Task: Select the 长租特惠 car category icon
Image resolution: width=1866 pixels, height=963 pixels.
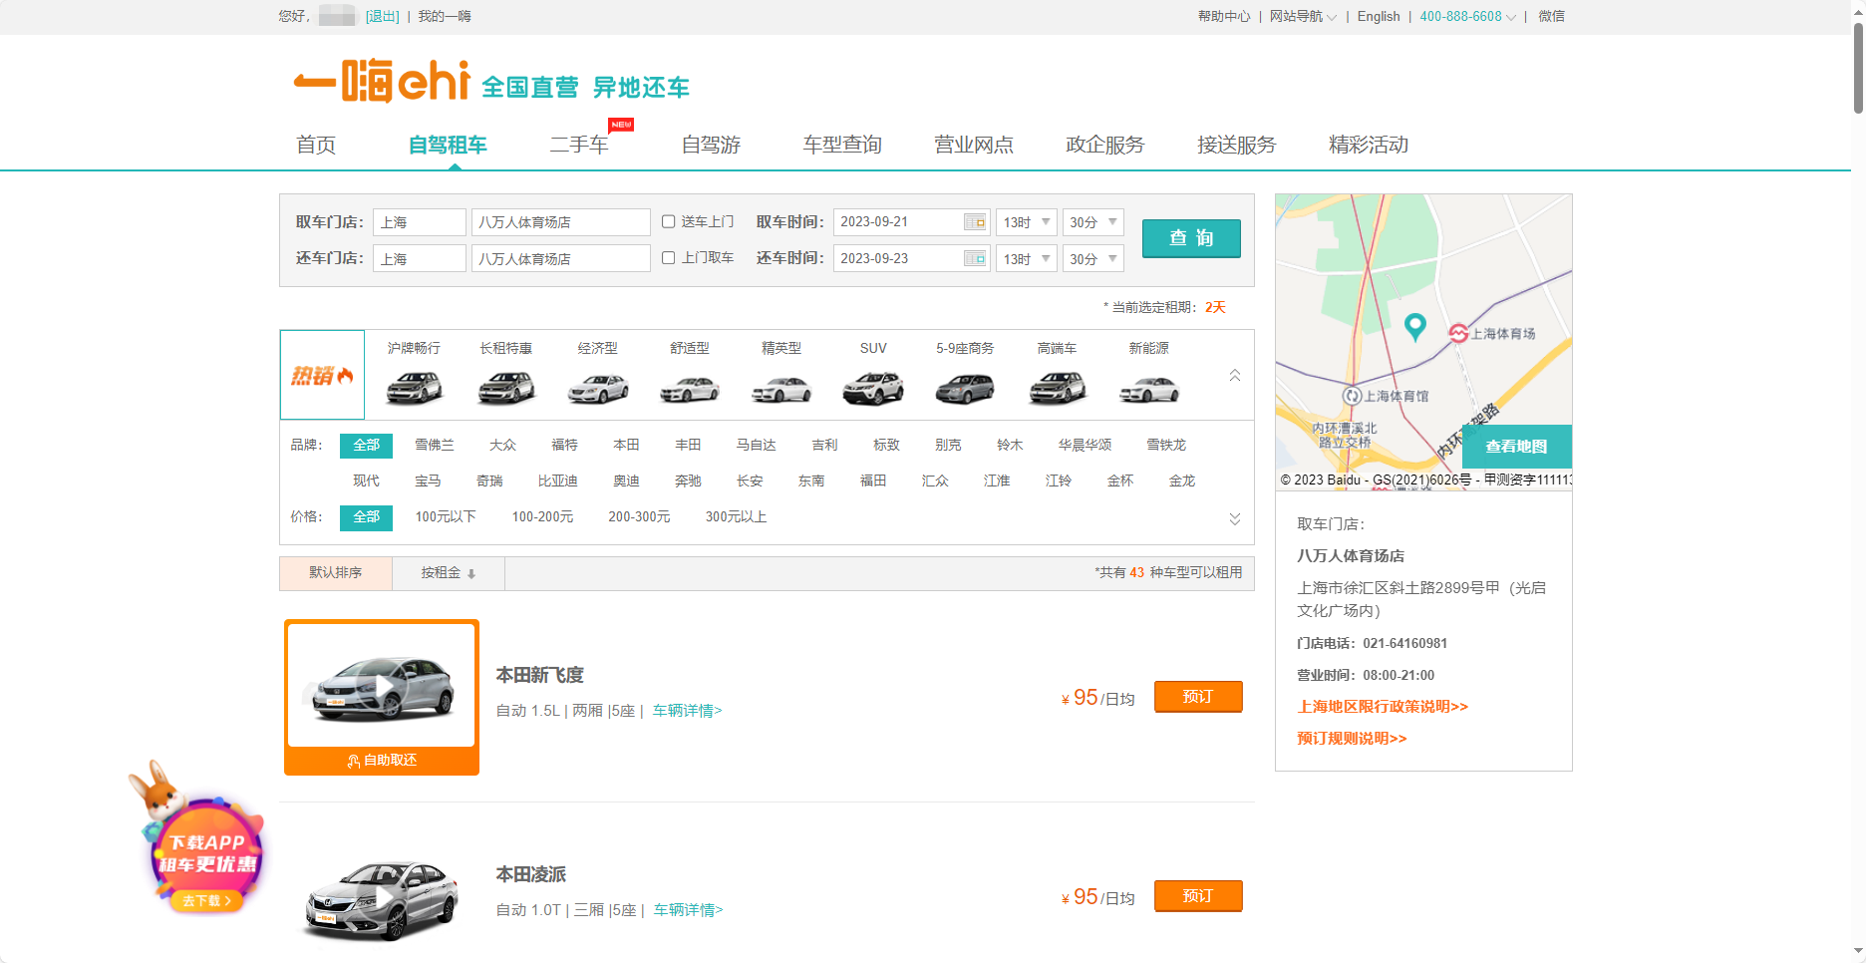Action: click(x=505, y=387)
